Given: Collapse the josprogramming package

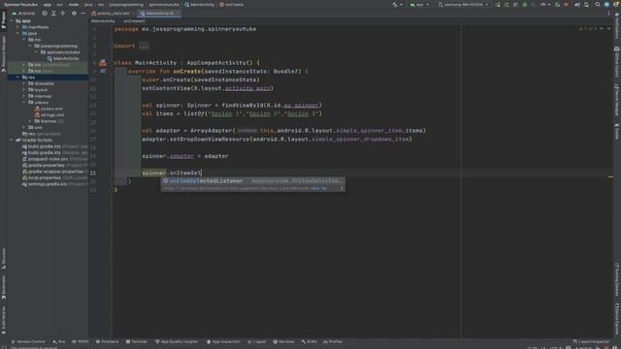Looking at the screenshot, I should point(30,46).
